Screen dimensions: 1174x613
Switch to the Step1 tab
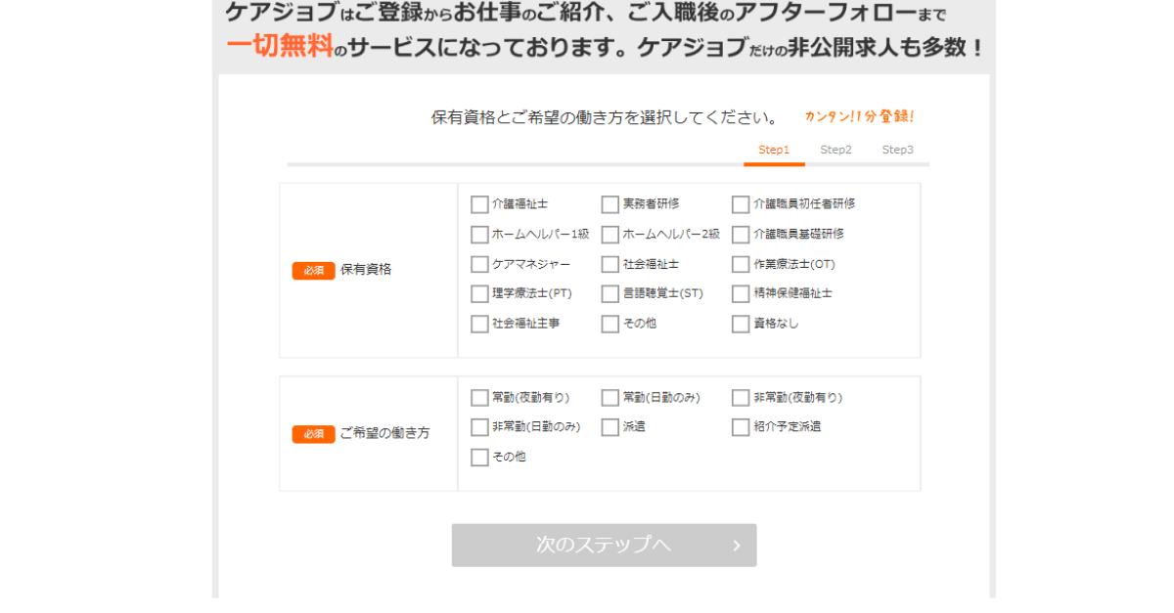tap(774, 150)
